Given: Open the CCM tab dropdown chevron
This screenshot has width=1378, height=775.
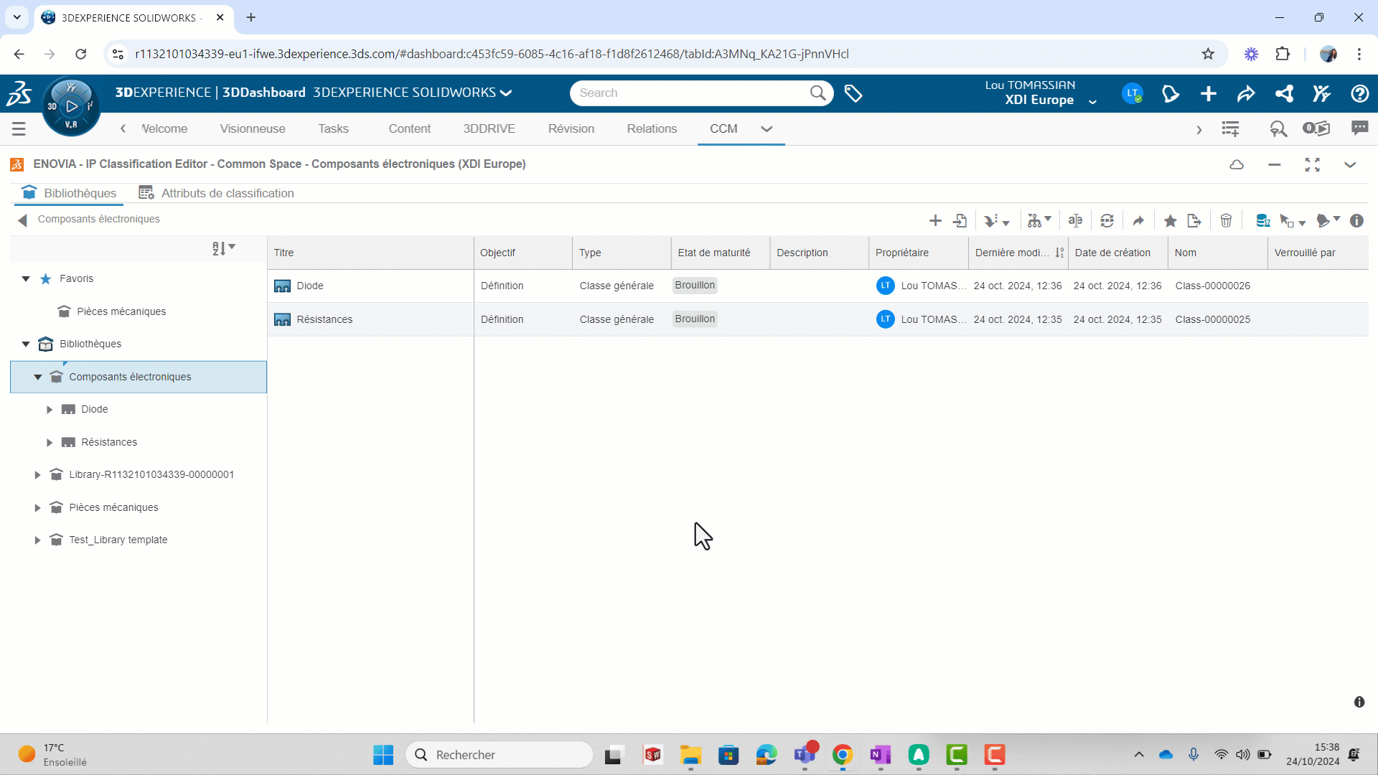Looking at the screenshot, I should [767, 129].
